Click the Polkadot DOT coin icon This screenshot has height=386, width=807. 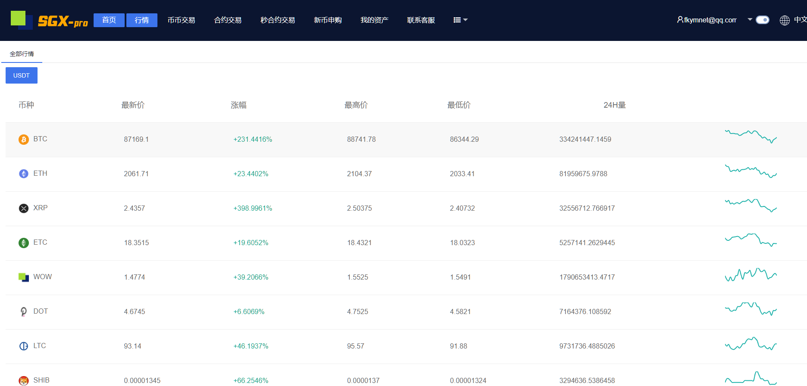click(24, 311)
